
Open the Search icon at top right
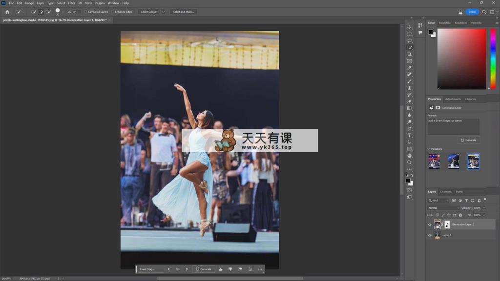coord(484,12)
